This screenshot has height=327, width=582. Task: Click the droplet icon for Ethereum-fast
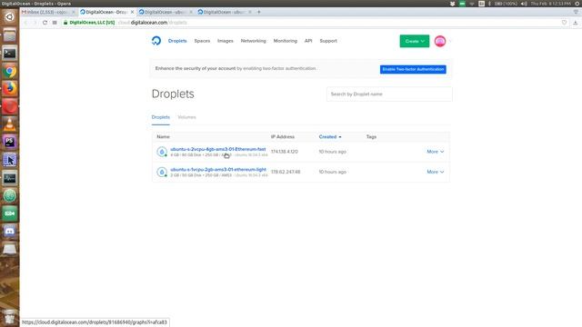(162, 152)
